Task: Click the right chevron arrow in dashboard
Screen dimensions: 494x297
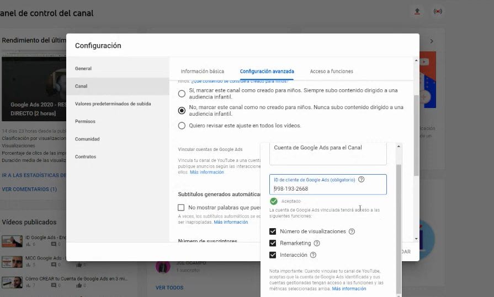Action: 432,41
